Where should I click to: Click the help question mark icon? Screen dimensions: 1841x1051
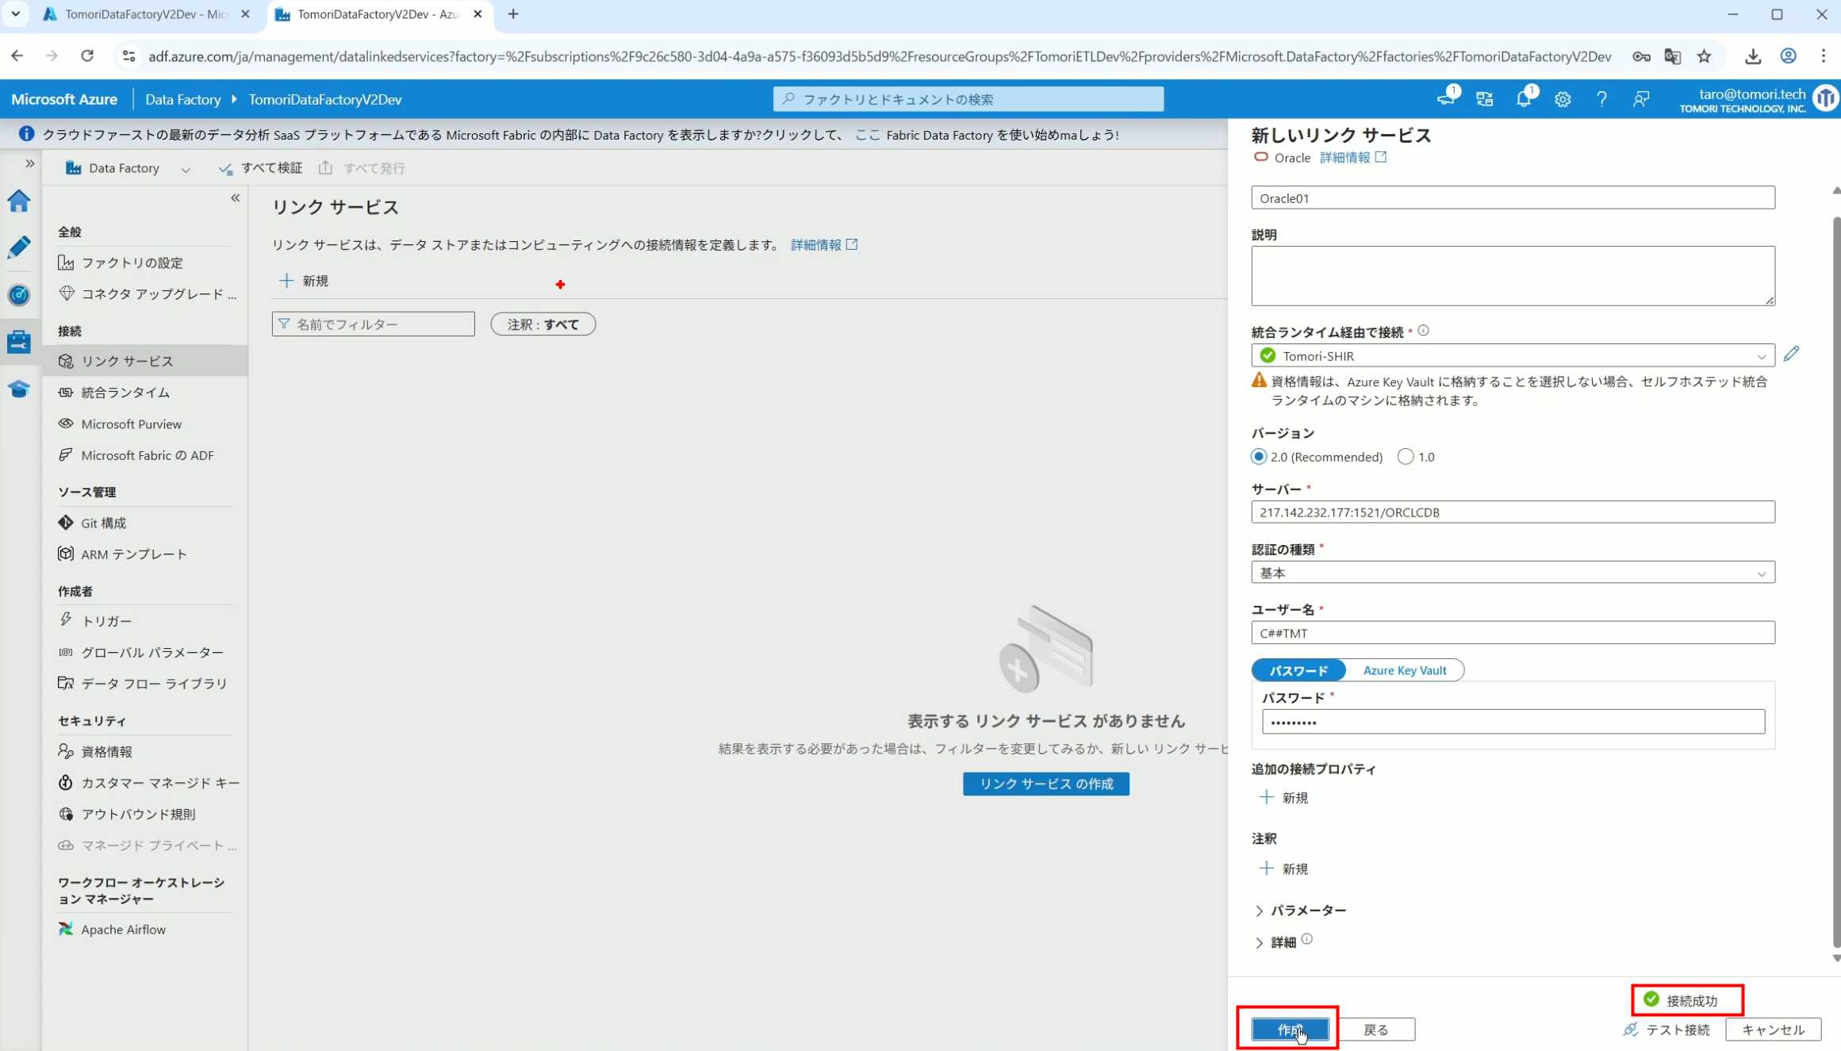pos(1601,99)
